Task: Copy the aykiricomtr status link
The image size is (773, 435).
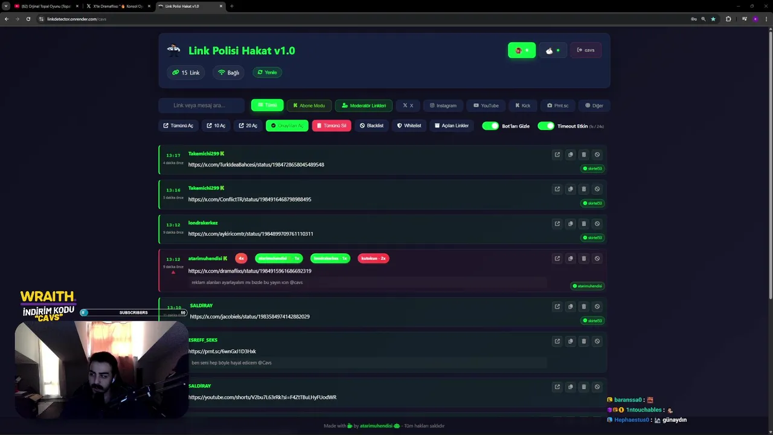Action: [570, 224]
